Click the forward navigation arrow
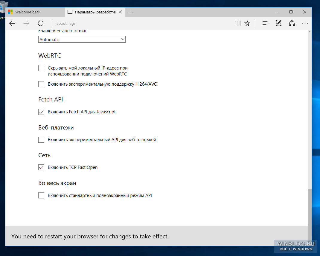The image size is (320, 256). coord(26,23)
